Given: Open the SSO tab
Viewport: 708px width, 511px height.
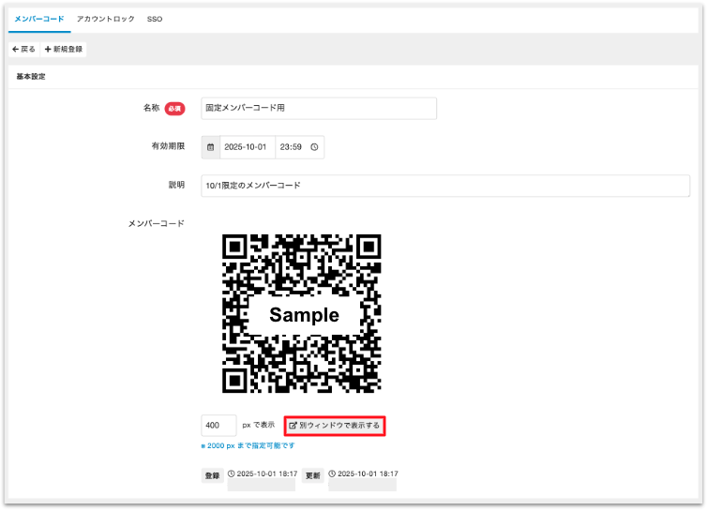Looking at the screenshot, I should (x=155, y=19).
